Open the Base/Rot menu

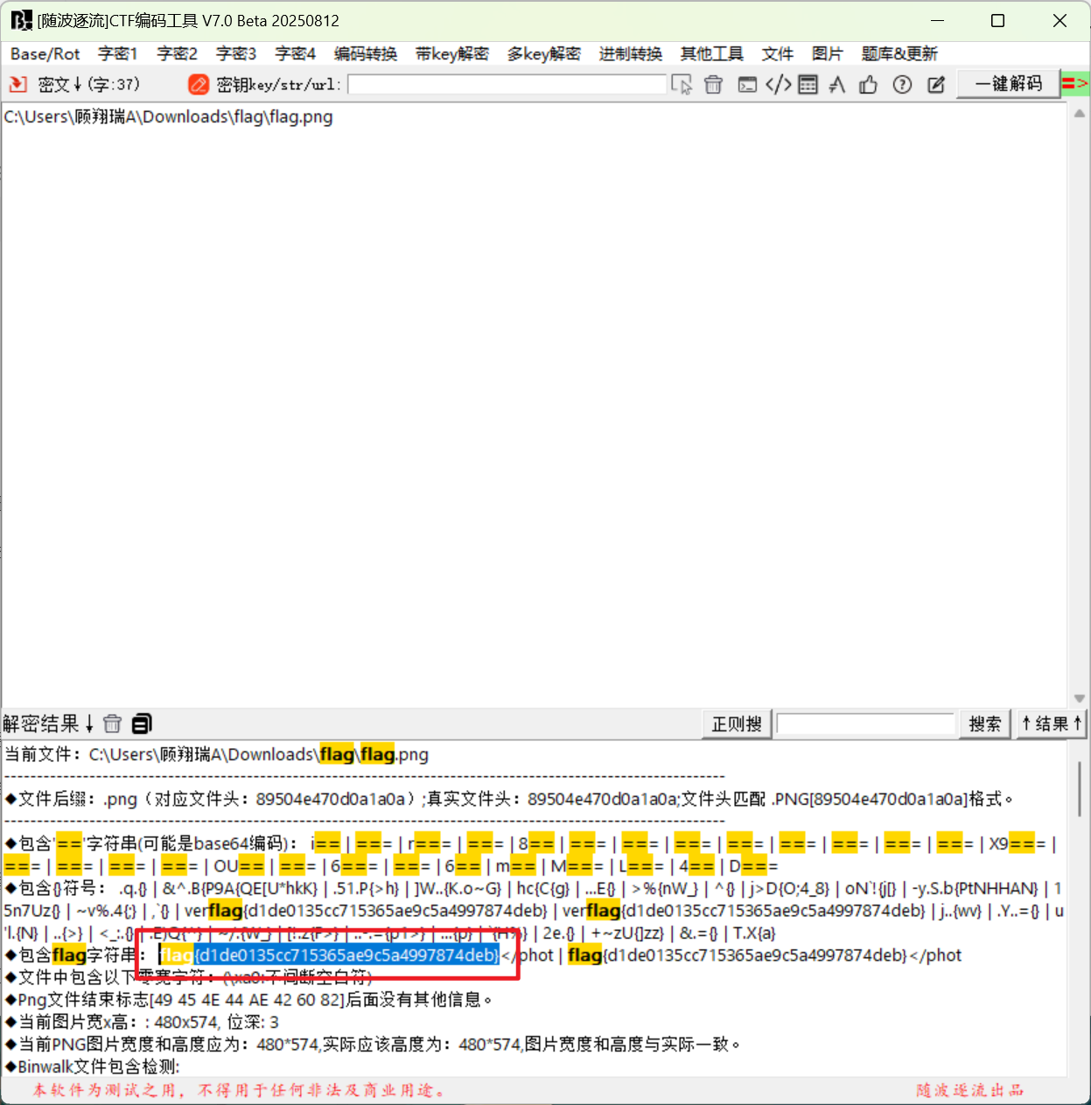(x=45, y=54)
